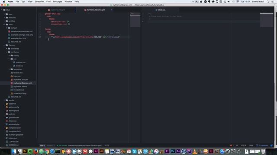Open logo.svg in the tree view
The height and width of the screenshot is (155, 277).
17,76
